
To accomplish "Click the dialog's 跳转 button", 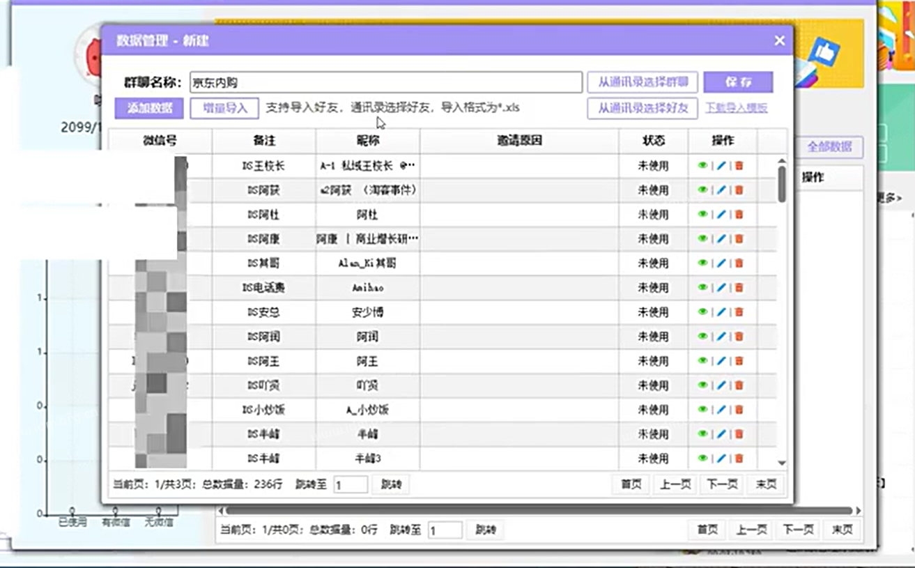I will pyautogui.click(x=391, y=484).
